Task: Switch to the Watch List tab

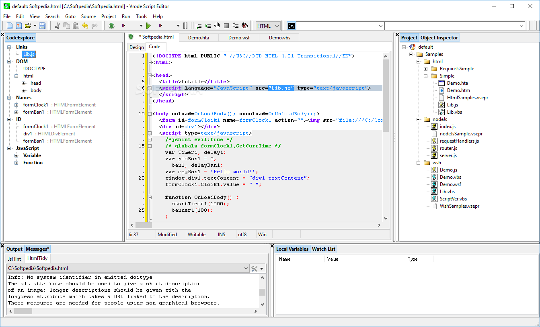Action: [324, 249]
